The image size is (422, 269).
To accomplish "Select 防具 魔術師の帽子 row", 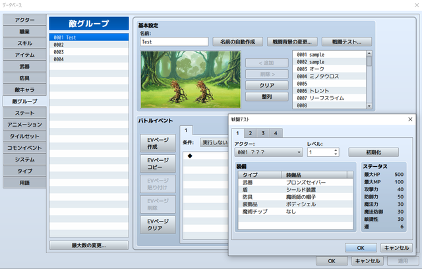I will point(295,197).
